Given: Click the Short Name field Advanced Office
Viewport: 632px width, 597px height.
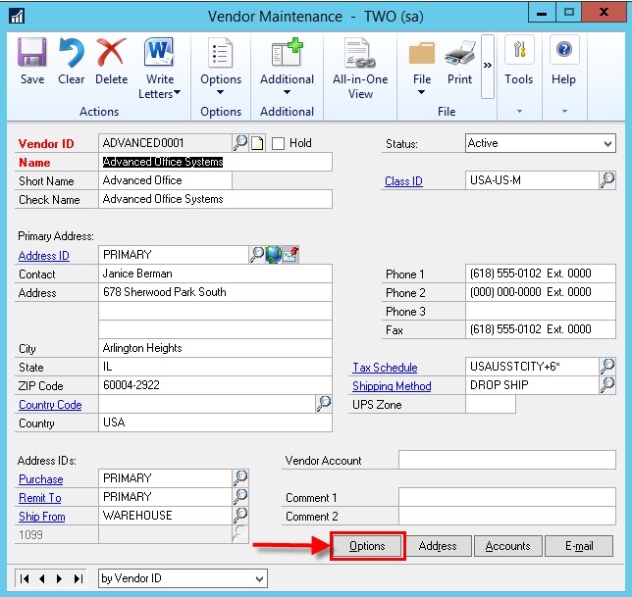Looking at the screenshot, I should coord(165,180).
